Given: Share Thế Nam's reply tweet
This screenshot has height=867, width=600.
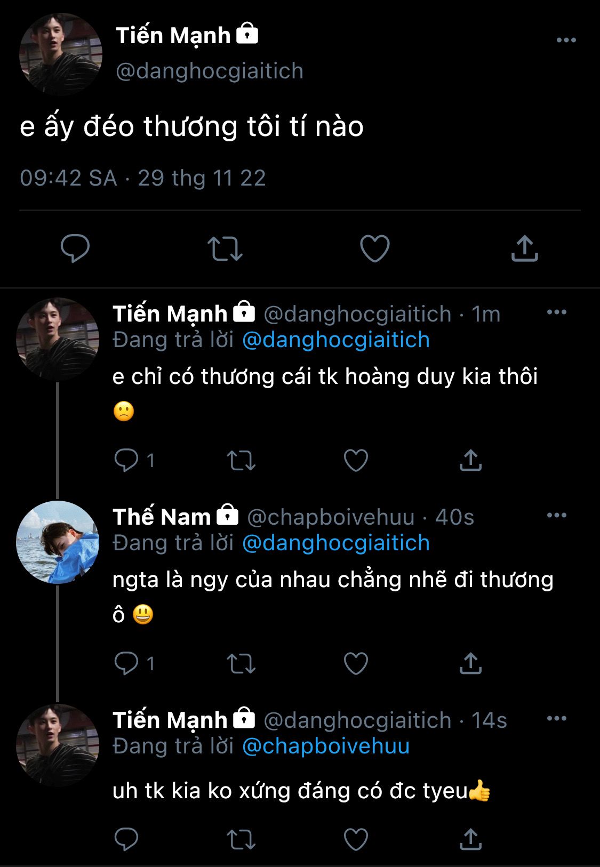Looking at the screenshot, I should coord(470,663).
